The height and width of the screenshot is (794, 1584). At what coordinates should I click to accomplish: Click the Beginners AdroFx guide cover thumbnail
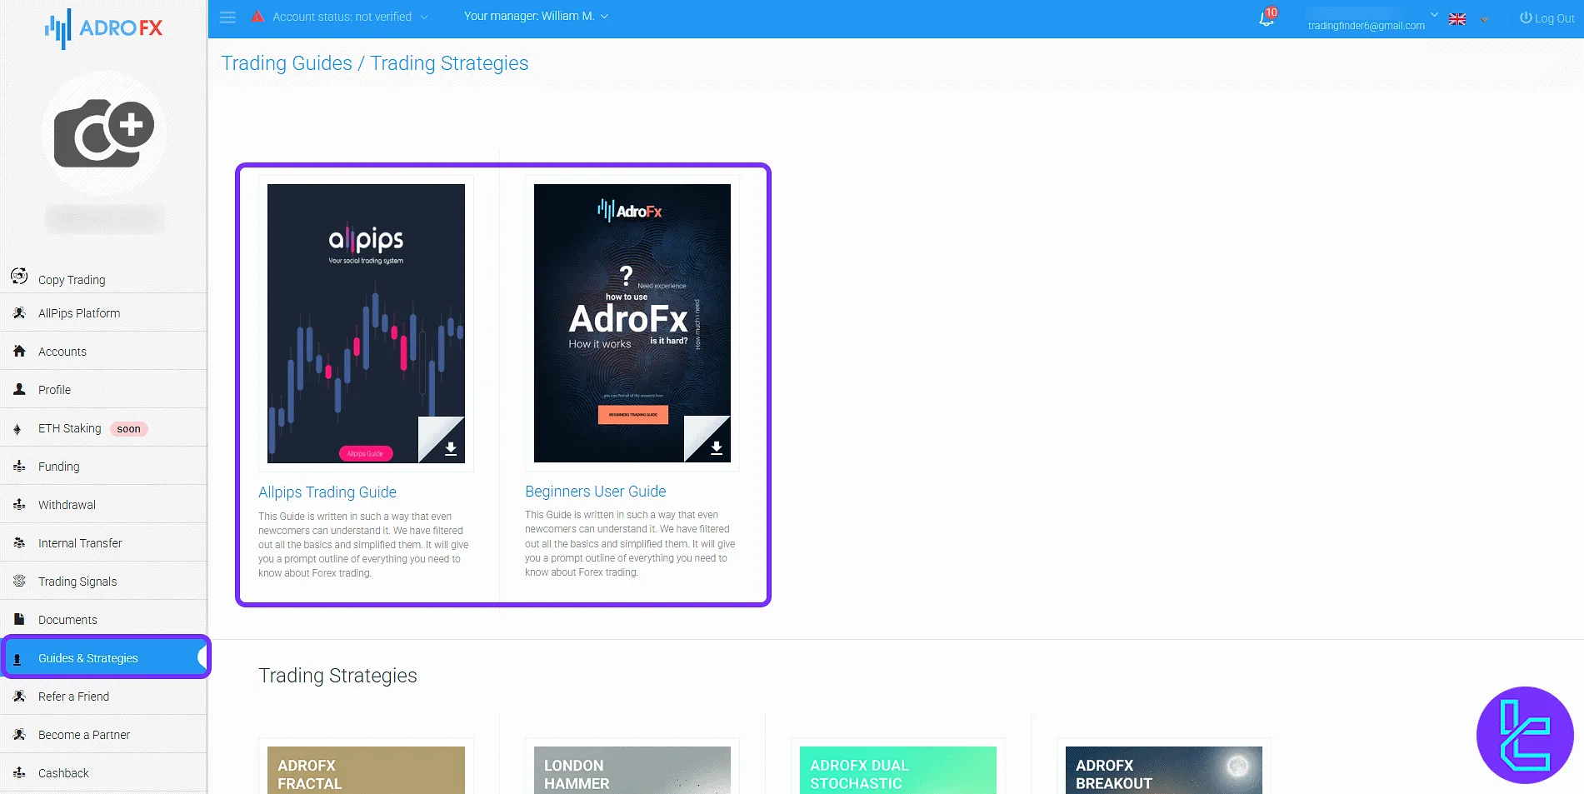632,323
